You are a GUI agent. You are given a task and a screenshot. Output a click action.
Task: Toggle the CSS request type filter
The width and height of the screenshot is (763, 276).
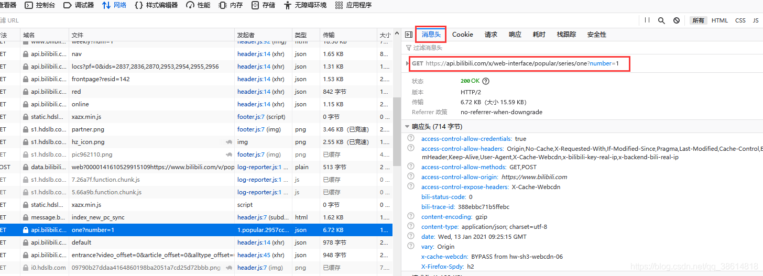(740, 20)
